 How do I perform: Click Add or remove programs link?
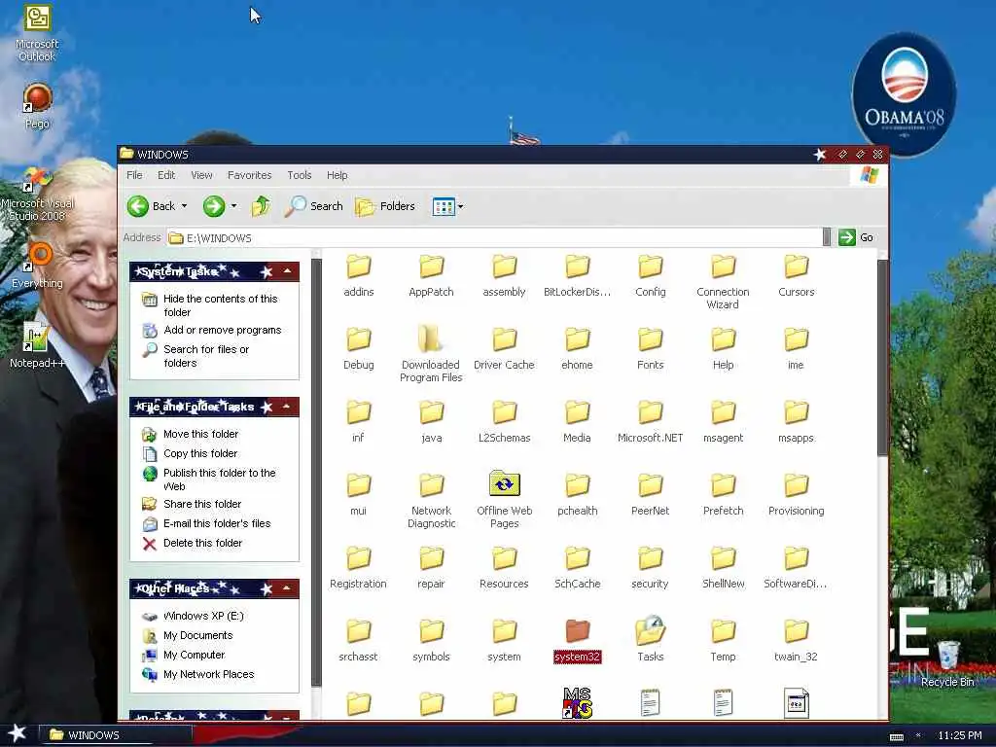tap(223, 330)
